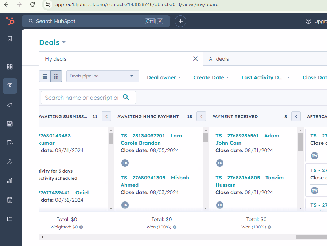Open deal TS - 27680941305 Misbah Ahmed

pyautogui.click(x=155, y=181)
